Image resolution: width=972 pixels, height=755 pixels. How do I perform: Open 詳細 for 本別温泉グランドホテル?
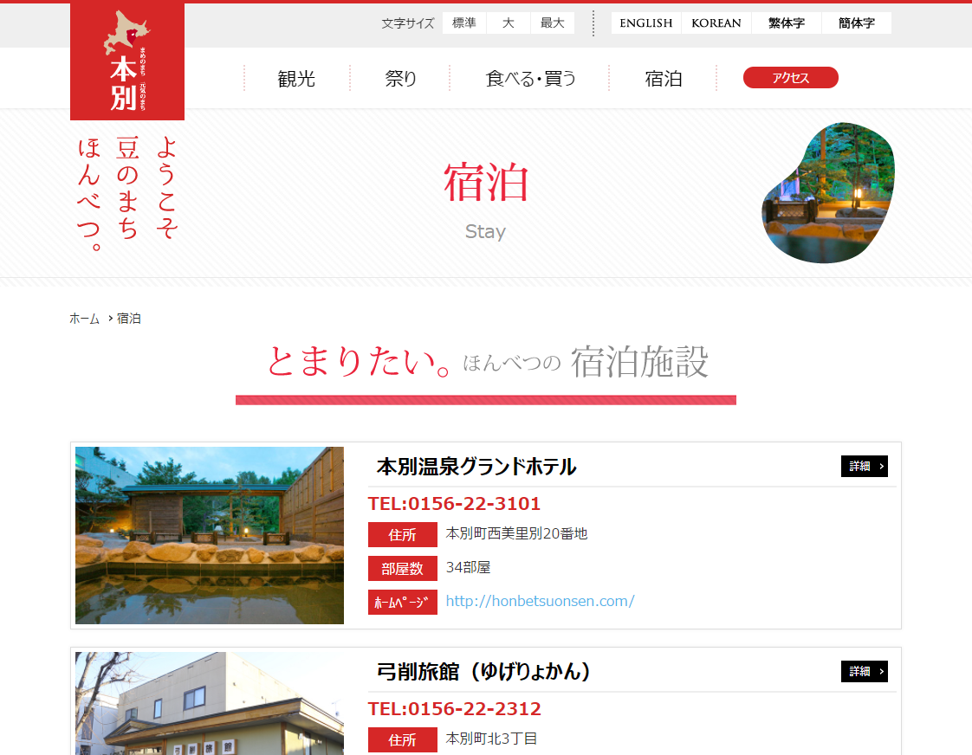[864, 467]
